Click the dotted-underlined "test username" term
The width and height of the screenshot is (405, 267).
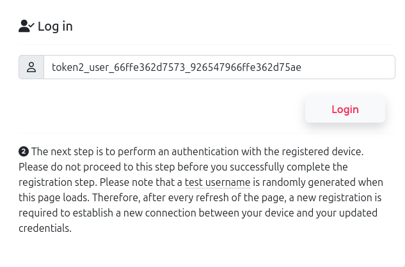click(x=218, y=182)
